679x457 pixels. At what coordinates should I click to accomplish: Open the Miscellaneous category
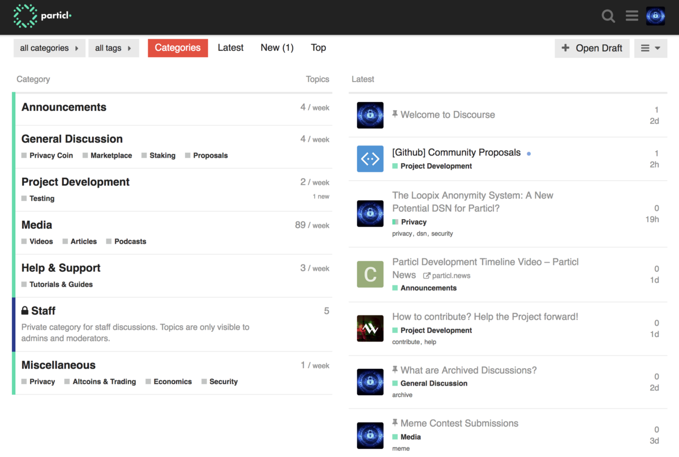point(58,365)
